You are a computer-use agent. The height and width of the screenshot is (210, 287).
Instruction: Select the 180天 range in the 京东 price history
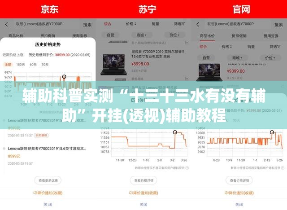(20, 65)
